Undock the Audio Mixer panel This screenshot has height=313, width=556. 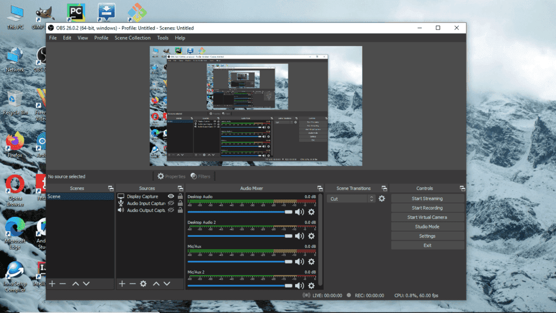(320, 188)
